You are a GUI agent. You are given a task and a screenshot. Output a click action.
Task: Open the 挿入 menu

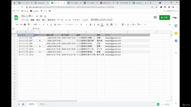click(44, 20)
